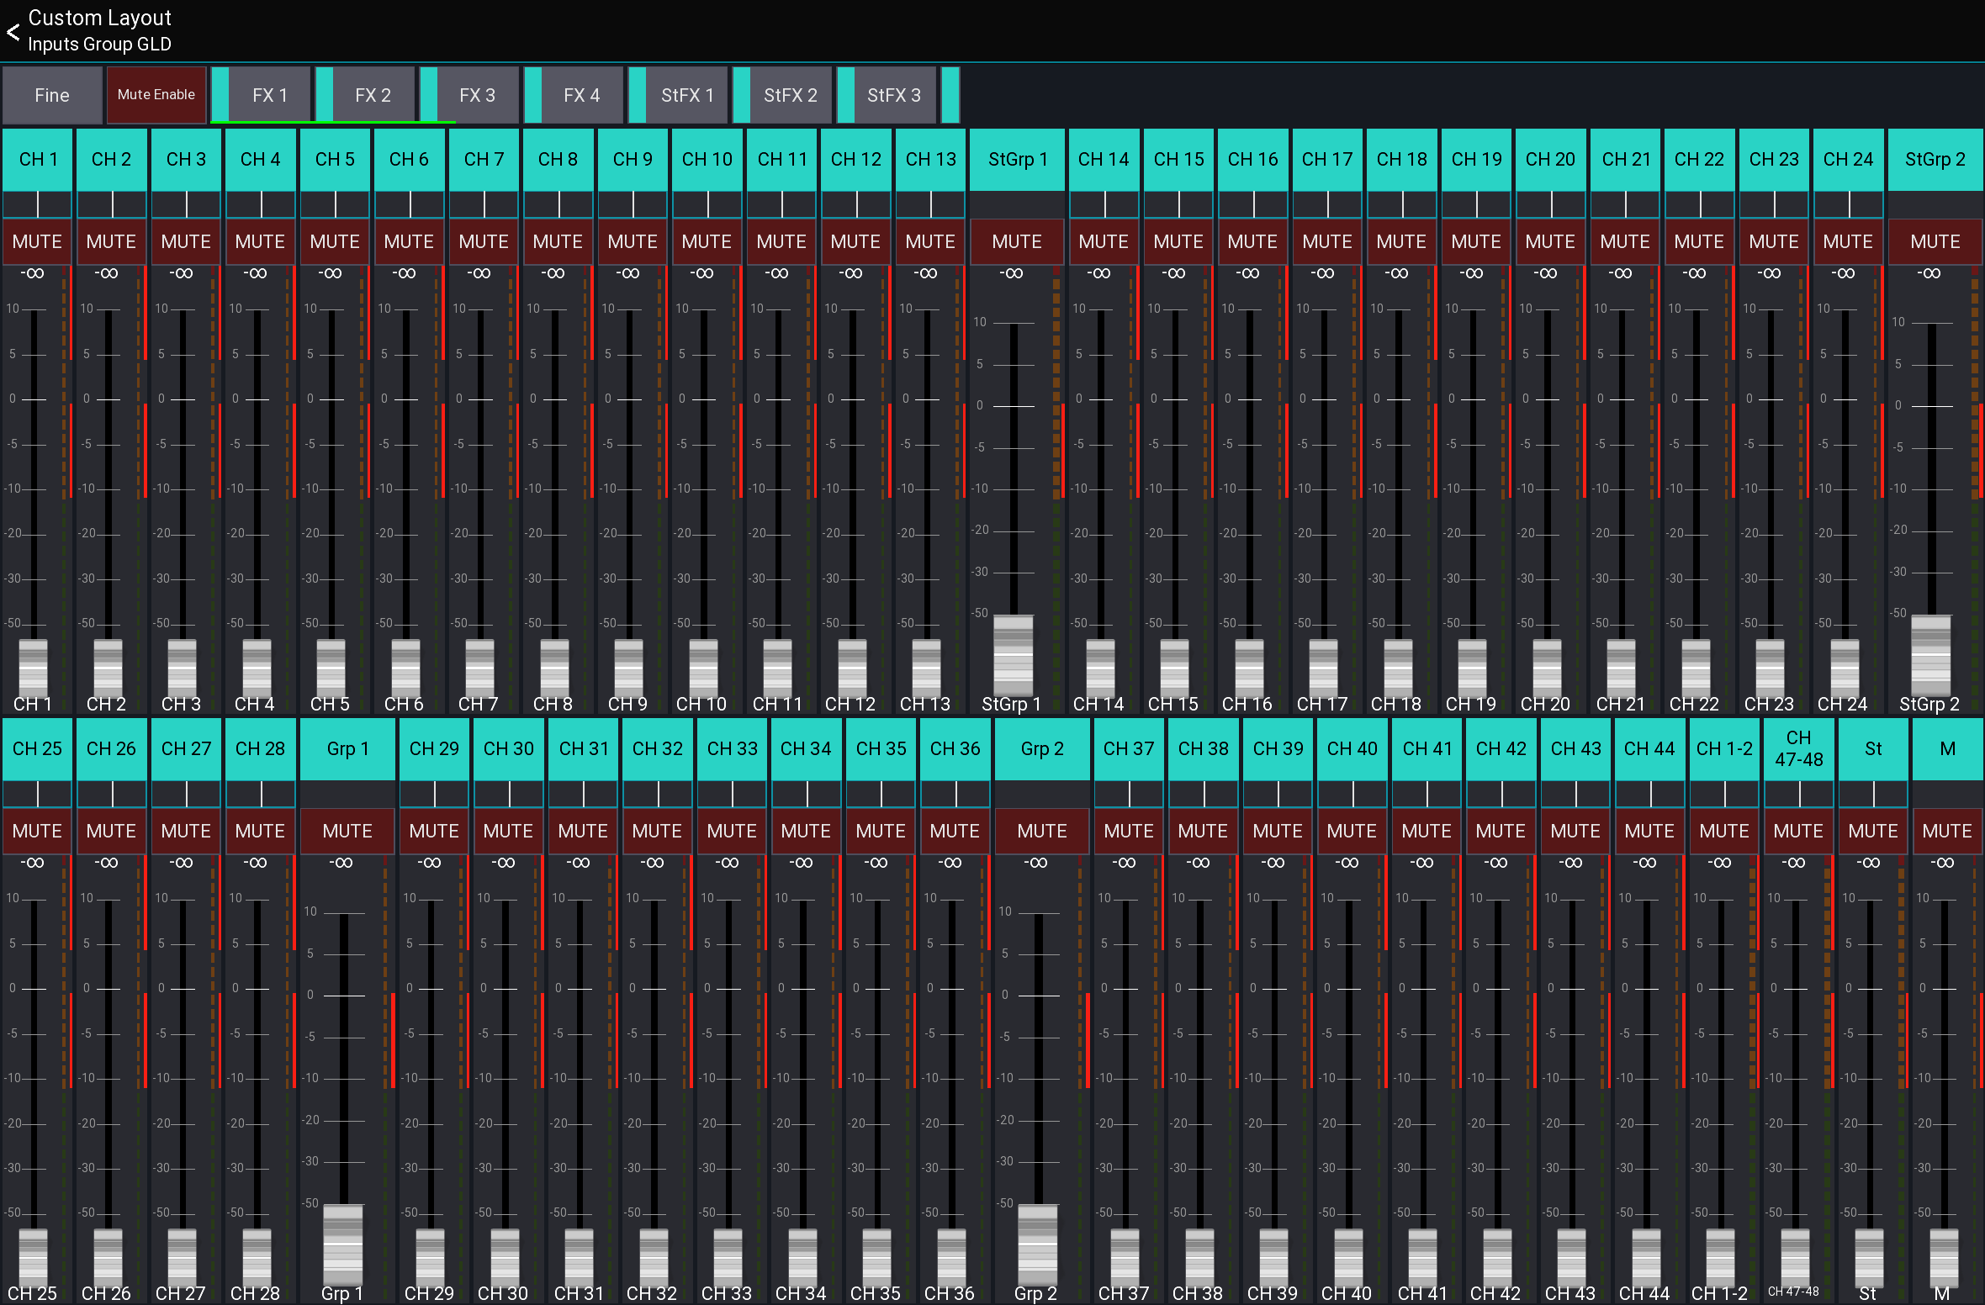
Task: Mute channel CH 26
Action: (x=111, y=832)
